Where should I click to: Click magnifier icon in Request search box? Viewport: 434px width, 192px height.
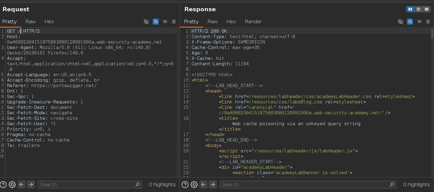(137, 184)
